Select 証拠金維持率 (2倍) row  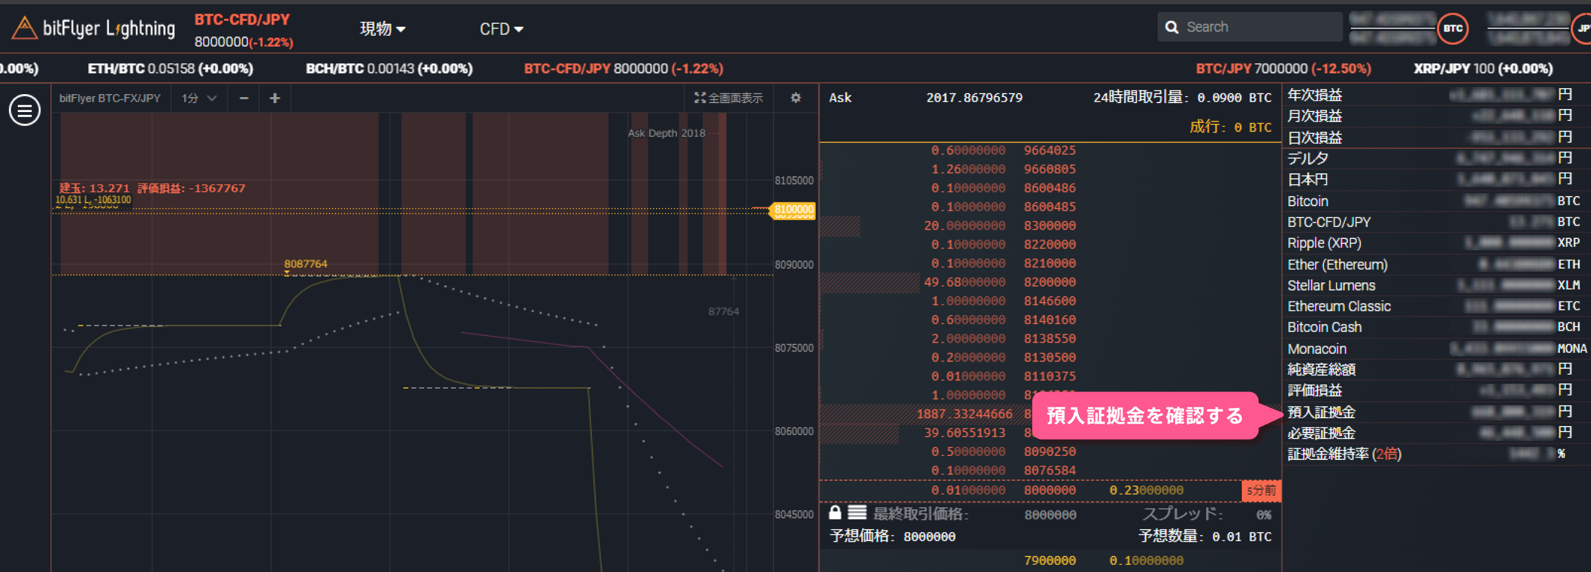pos(1436,454)
